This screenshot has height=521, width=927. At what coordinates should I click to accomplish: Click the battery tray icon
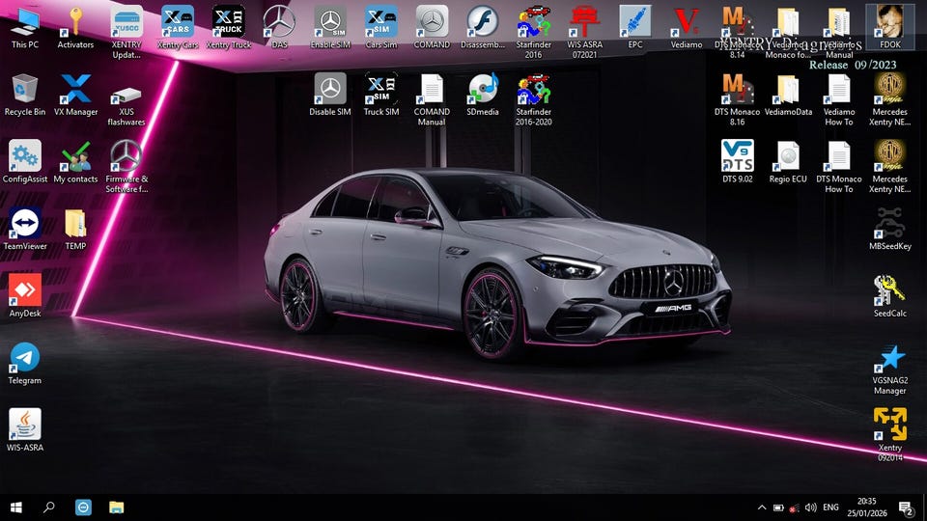tap(778, 507)
